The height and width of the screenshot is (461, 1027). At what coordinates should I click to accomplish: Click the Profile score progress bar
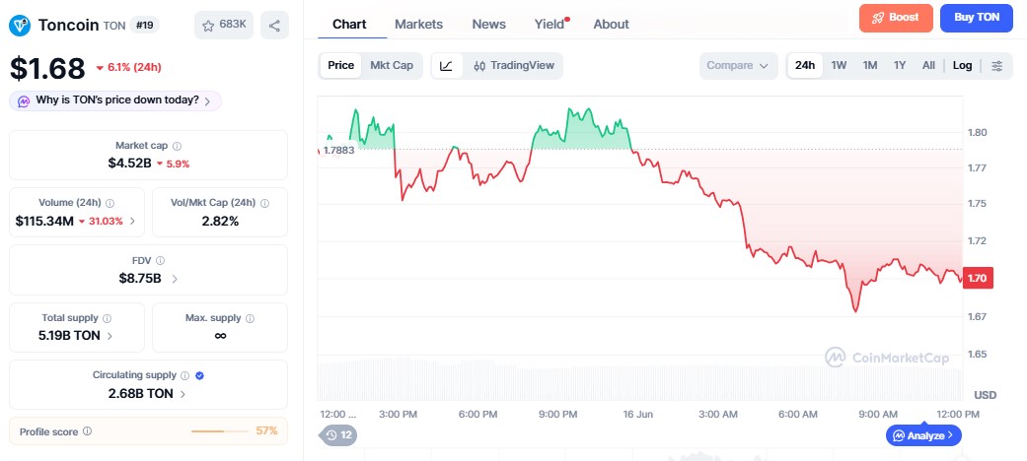(220, 431)
